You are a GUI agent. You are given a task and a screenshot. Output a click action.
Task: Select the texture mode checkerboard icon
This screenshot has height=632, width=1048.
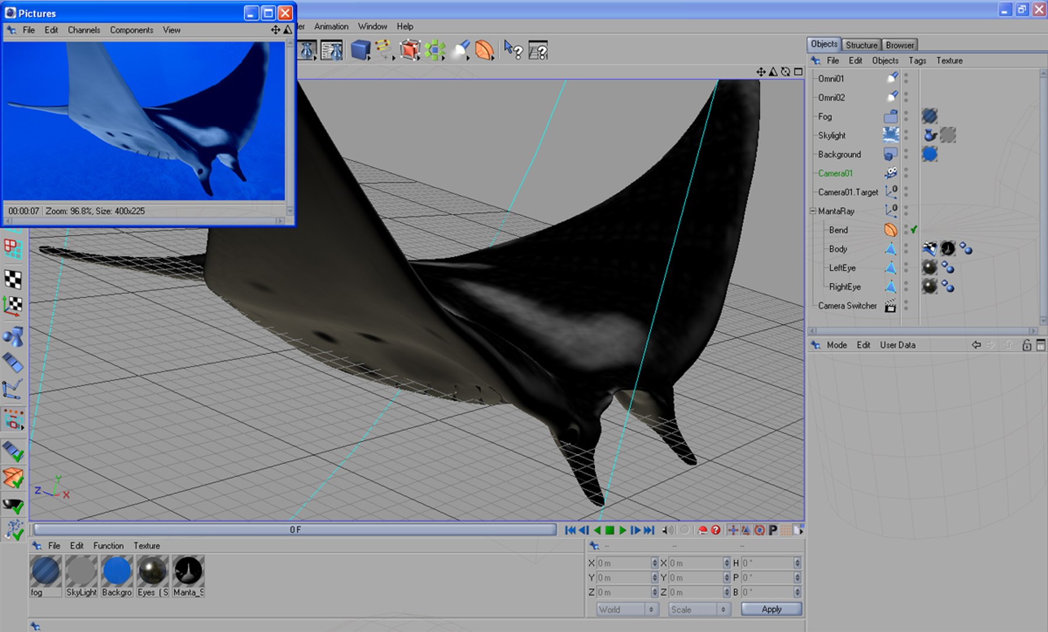(13, 279)
